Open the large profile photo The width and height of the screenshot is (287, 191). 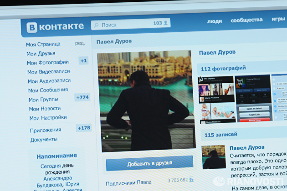coord(146,101)
